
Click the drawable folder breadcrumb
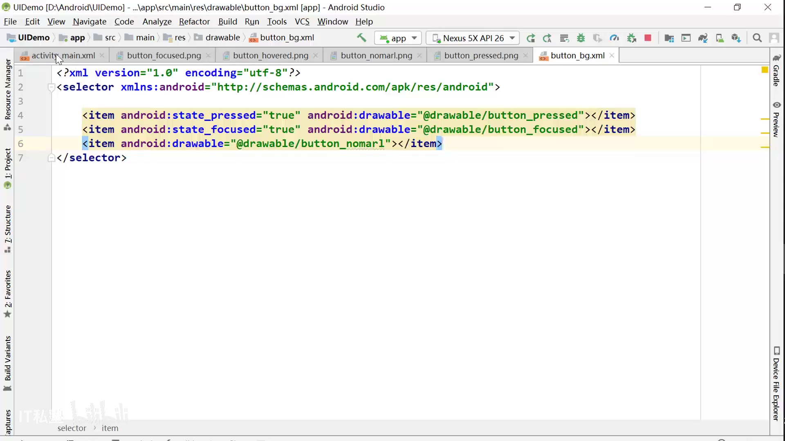tap(222, 38)
